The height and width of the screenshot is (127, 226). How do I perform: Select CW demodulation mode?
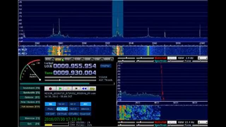pyautogui.click(x=99, y=59)
